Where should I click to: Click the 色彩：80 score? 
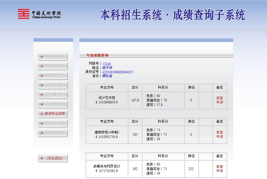[x=153, y=164]
